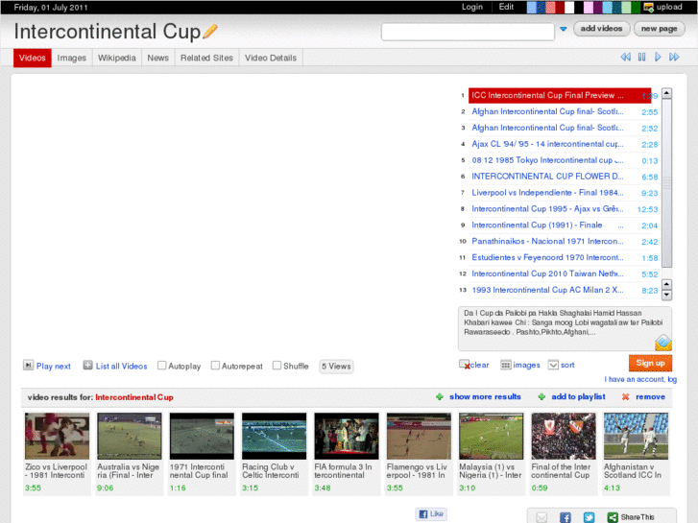This screenshot has height=523, width=698.
Task: Enable the Autoplay checkbox
Action: [x=162, y=366]
